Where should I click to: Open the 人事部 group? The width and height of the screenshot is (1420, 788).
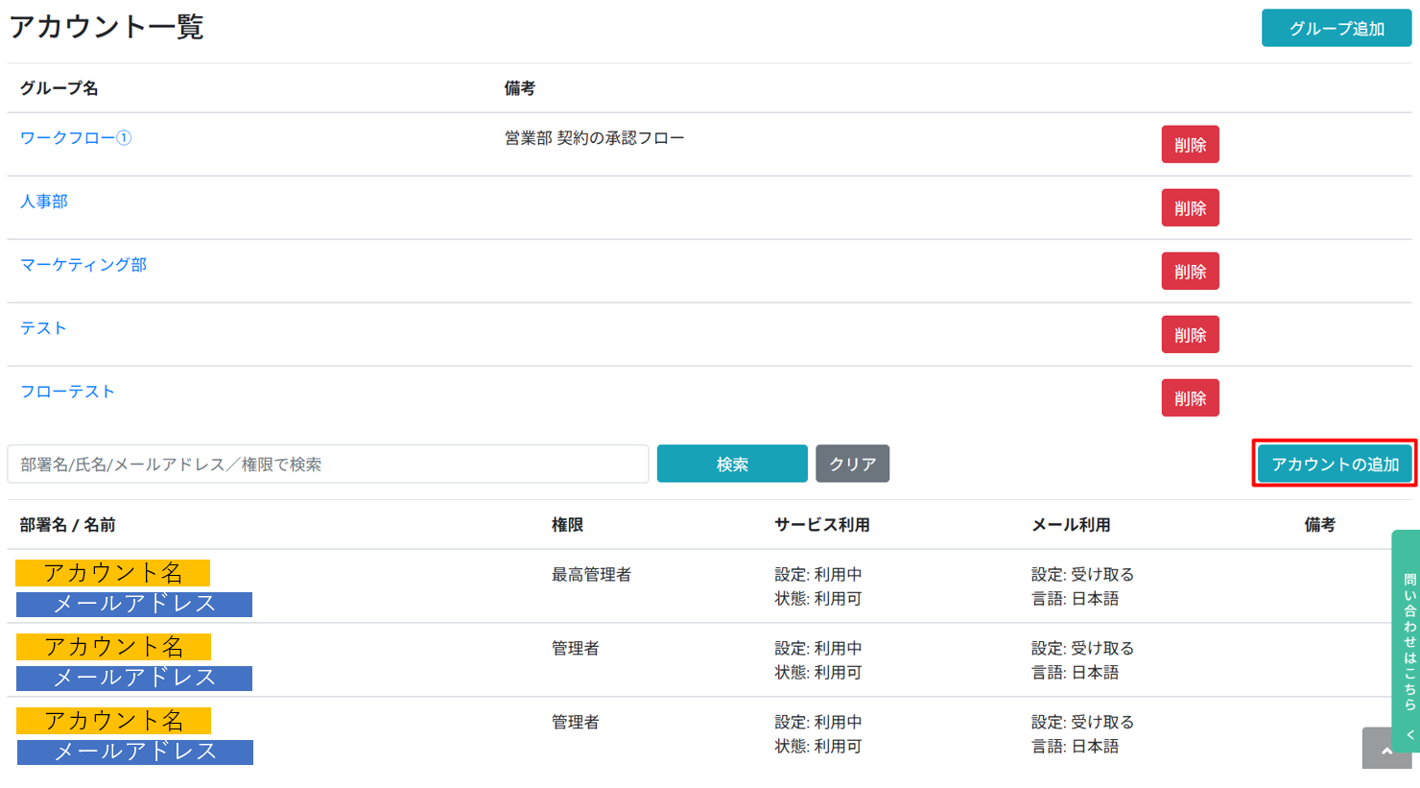pos(42,202)
